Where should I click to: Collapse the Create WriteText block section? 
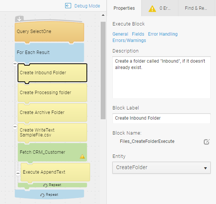coord(15,127)
